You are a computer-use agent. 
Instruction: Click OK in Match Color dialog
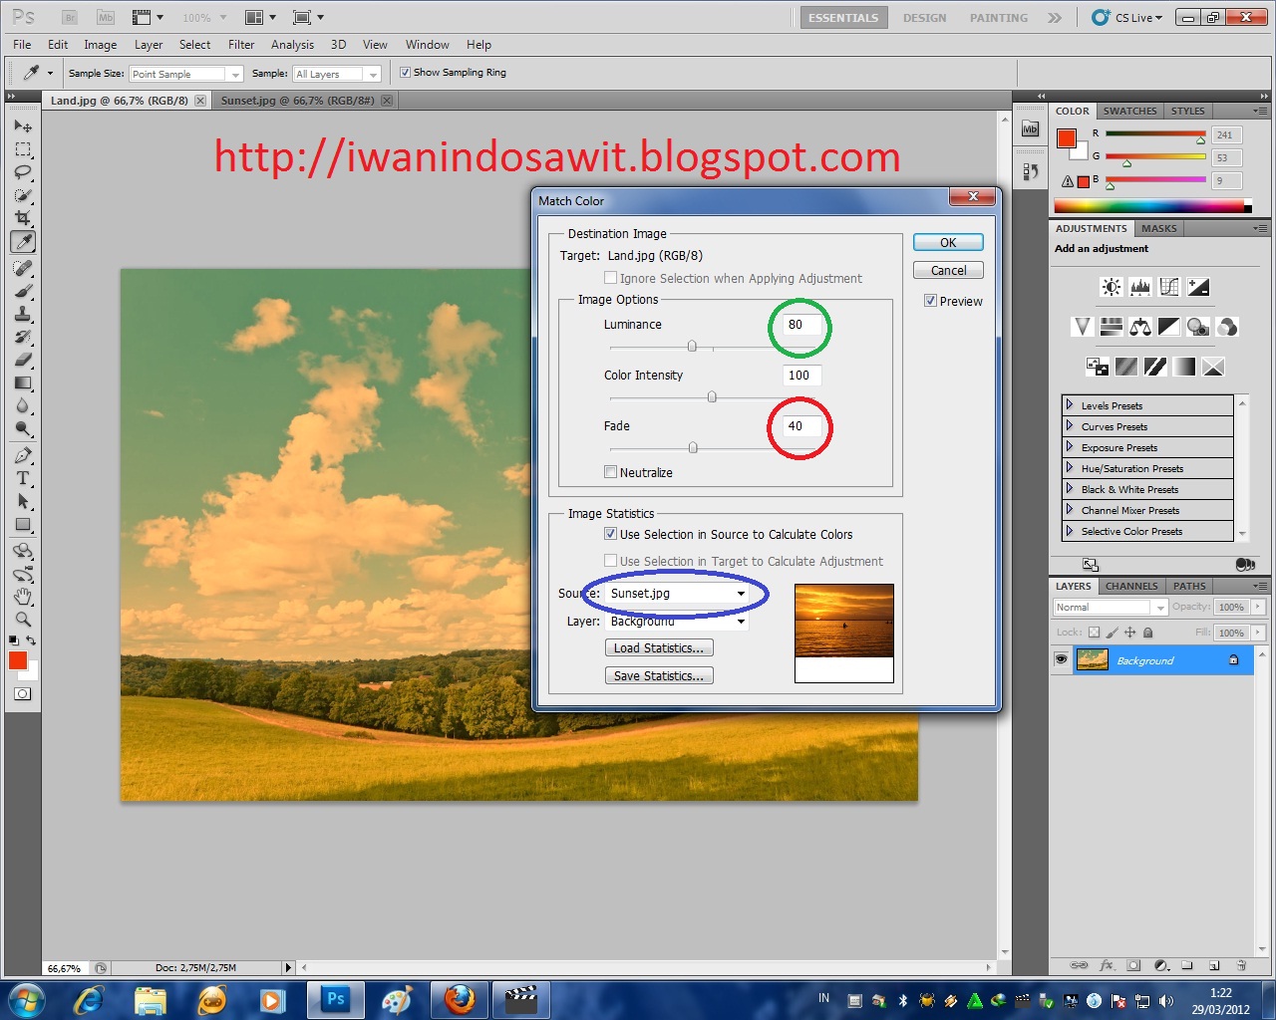(x=948, y=242)
